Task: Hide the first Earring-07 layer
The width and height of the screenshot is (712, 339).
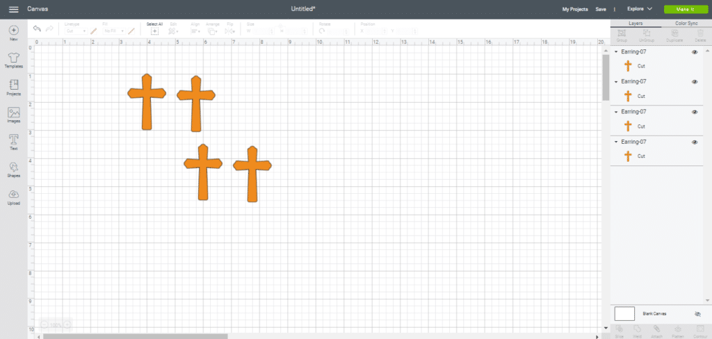Action: 695,52
